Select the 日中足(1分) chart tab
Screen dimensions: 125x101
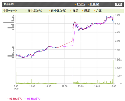click(35, 11)
